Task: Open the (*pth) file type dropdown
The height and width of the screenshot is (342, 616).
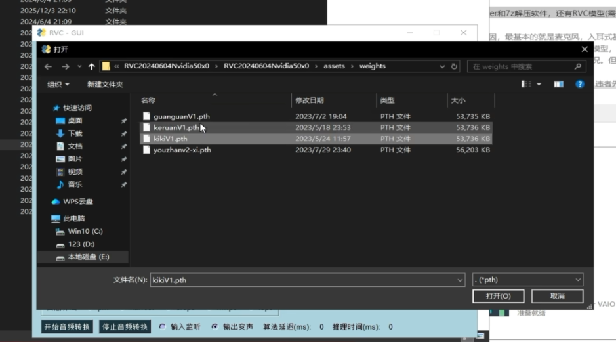Action: pos(527,280)
